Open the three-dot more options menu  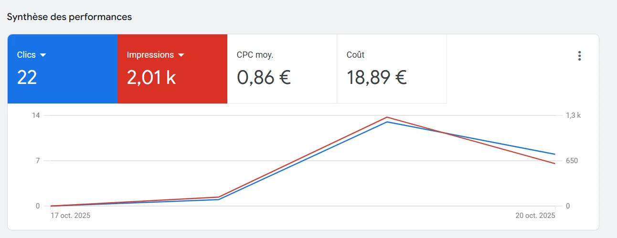(579, 56)
